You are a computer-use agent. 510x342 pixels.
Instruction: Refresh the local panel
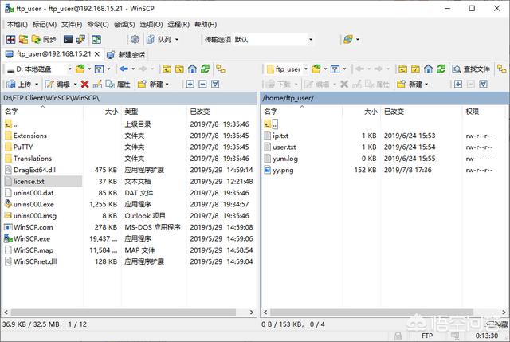[205, 69]
